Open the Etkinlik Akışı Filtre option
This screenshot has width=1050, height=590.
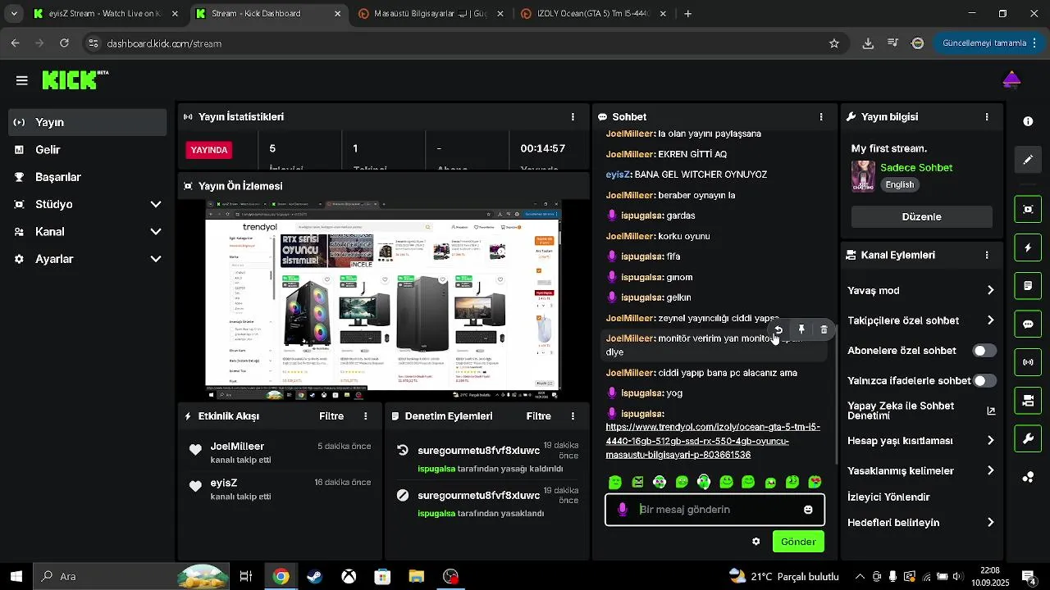pyautogui.click(x=331, y=416)
